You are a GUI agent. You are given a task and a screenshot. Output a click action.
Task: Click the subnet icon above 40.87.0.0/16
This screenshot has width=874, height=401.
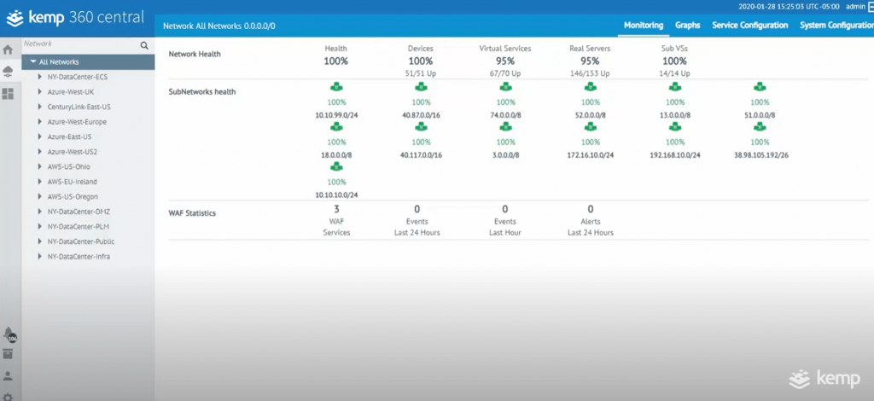pos(421,87)
